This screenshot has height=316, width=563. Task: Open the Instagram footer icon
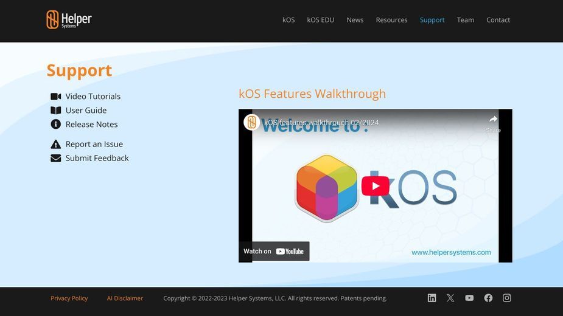click(506, 298)
